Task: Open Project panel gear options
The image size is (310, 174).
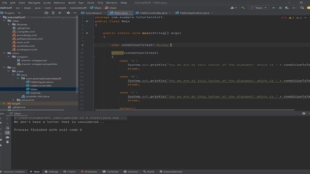Action: point(68,13)
